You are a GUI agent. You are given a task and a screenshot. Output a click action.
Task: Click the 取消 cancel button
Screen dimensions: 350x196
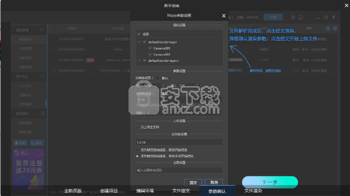[x=214, y=182]
